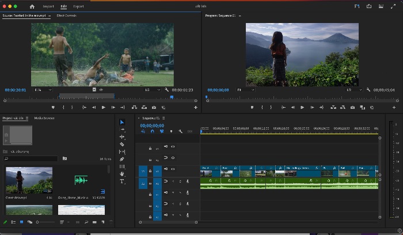Switch Project panel to freeform view
This screenshot has width=403, height=235.
point(30,222)
